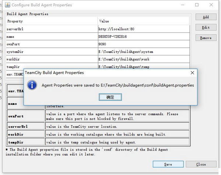Select the workDir property cell in the top table
This screenshot has width=221, height=175.
coord(52,59)
